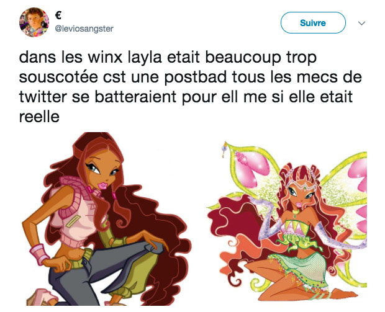
Task: Click the word 'souscotée' in the tweet
Action: [59, 77]
